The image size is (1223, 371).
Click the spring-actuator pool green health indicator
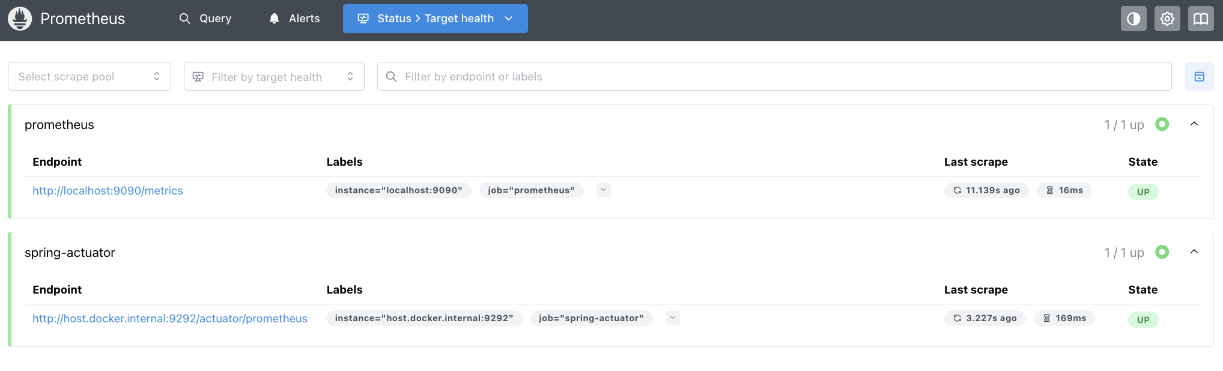point(1162,252)
